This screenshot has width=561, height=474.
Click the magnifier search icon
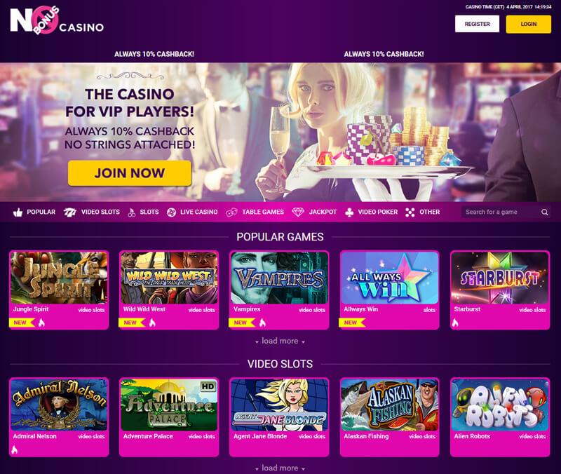(545, 212)
